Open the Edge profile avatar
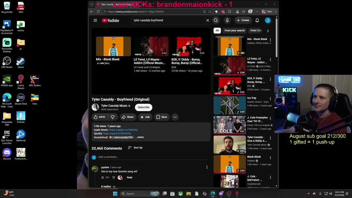This screenshot has height=198, width=352. (250, 12)
